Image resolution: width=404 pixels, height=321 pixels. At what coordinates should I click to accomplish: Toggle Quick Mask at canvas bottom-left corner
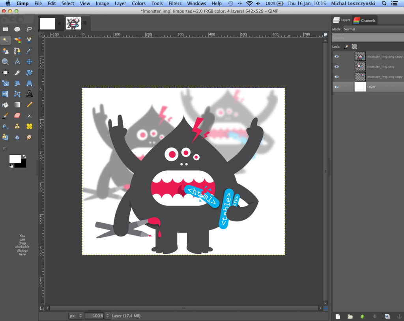42,308
